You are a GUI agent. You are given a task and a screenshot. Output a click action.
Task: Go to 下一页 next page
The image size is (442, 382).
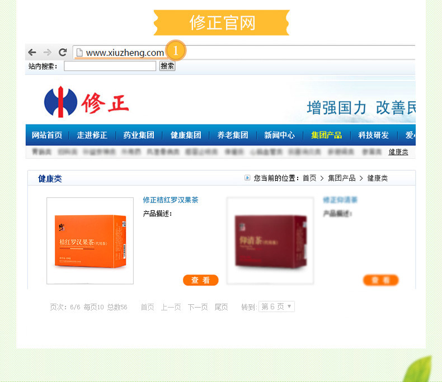pyautogui.click(x=198, y=307)
